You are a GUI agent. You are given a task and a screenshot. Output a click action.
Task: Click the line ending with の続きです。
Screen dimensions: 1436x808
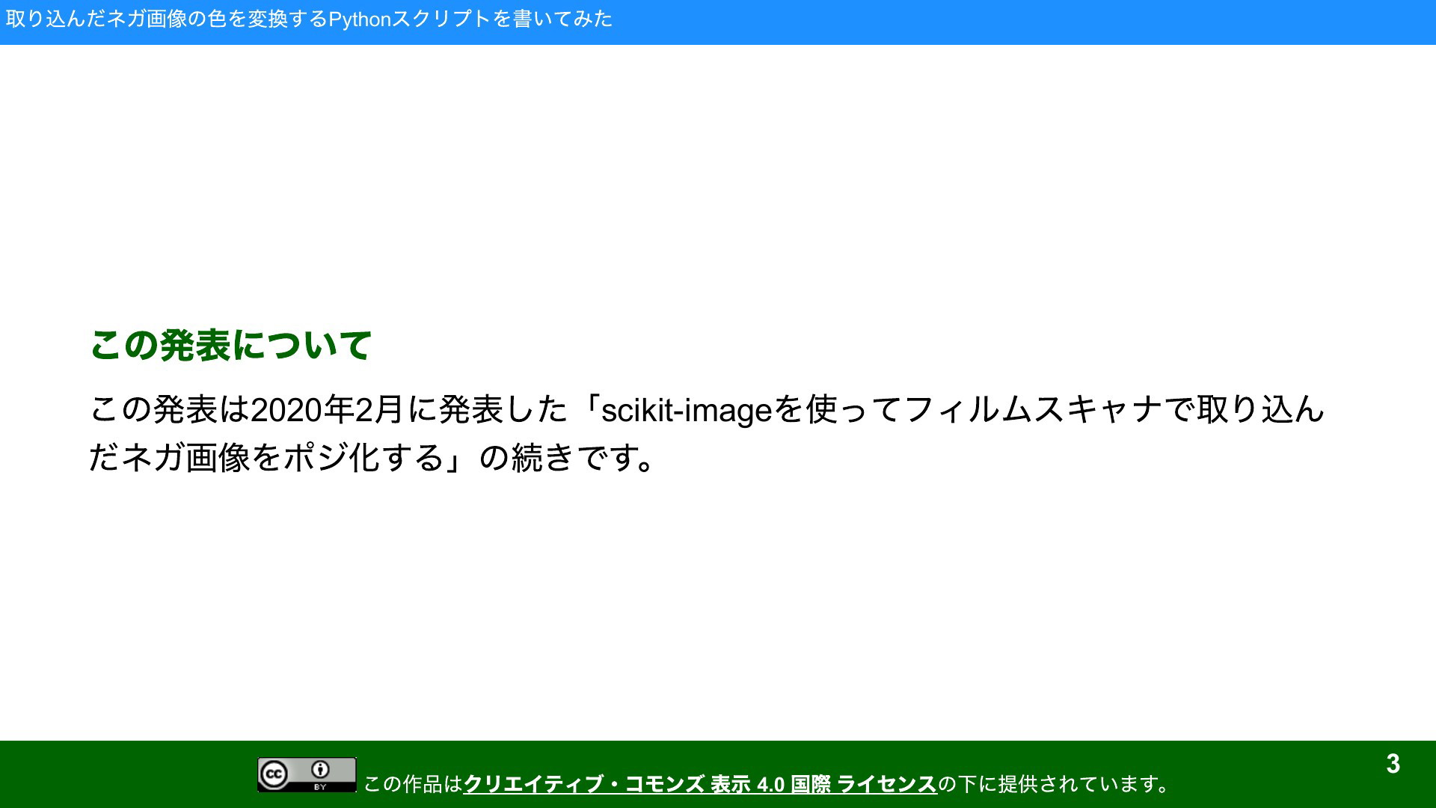click(372, 458)
